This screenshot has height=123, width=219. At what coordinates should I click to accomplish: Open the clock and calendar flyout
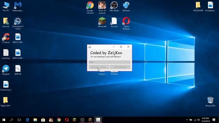coord(205,120)
